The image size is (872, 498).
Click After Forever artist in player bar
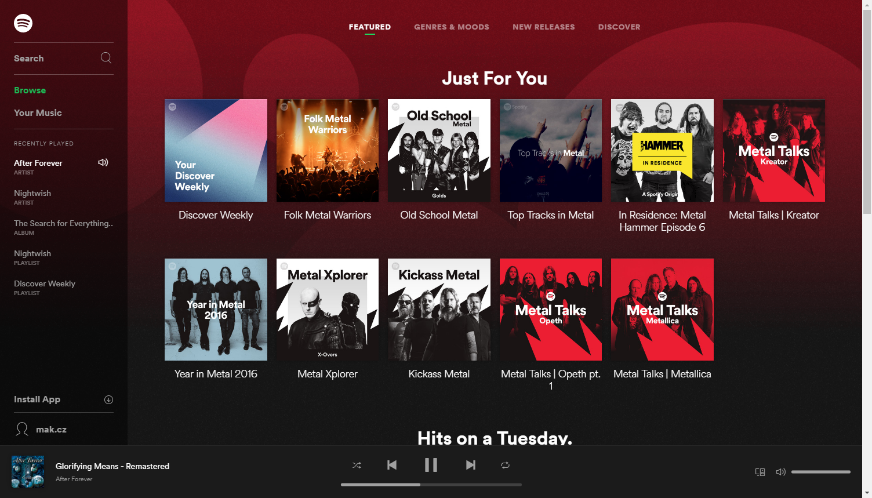tap(74, 479)
